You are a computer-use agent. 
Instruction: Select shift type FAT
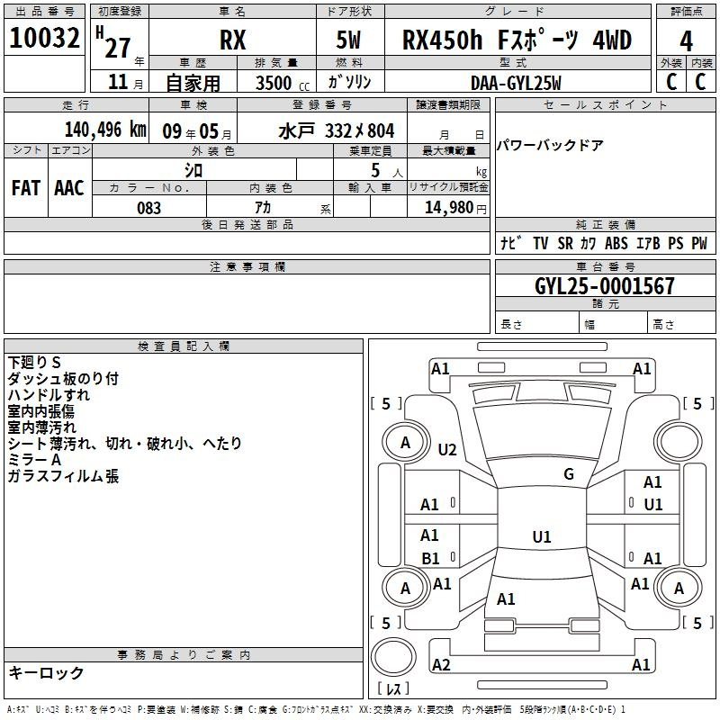tap(26, 188)
